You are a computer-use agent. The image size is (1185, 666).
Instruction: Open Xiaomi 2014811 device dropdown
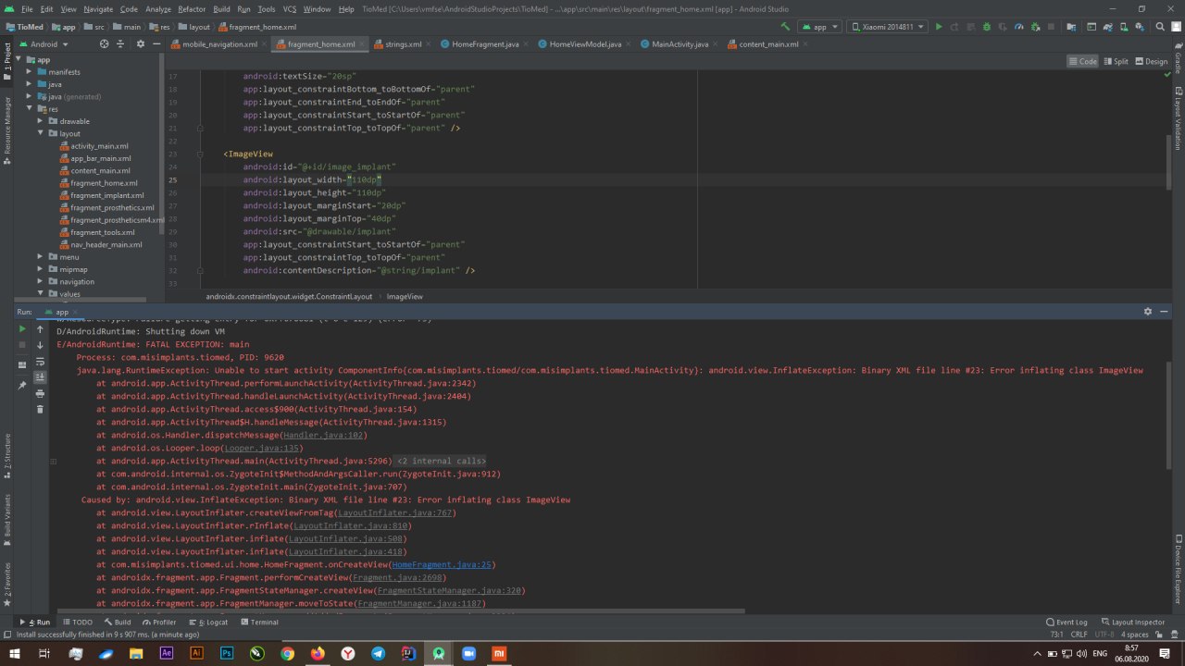click(888, 27)
